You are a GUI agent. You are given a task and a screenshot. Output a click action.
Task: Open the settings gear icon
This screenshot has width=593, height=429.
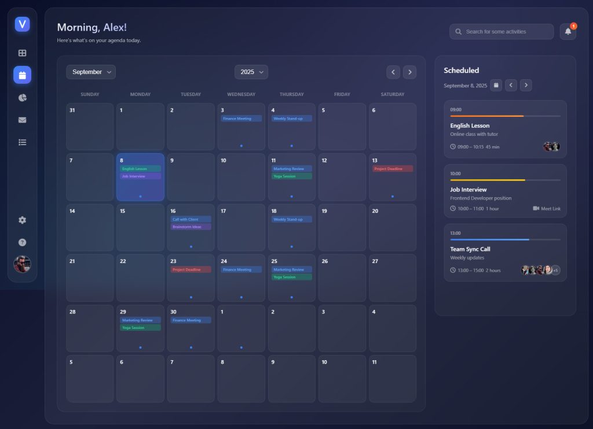23,220
